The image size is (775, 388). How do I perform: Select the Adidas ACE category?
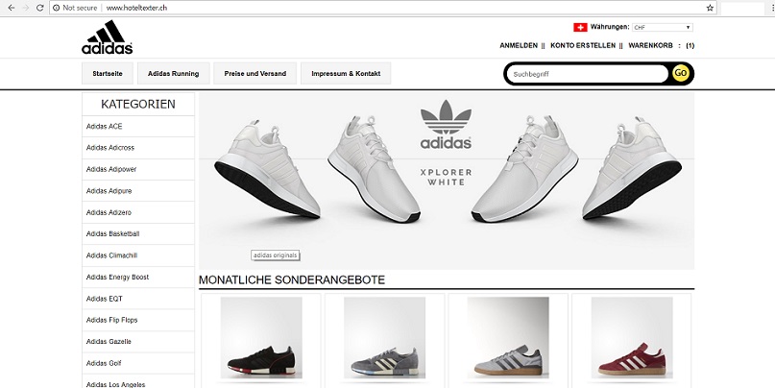138,127
